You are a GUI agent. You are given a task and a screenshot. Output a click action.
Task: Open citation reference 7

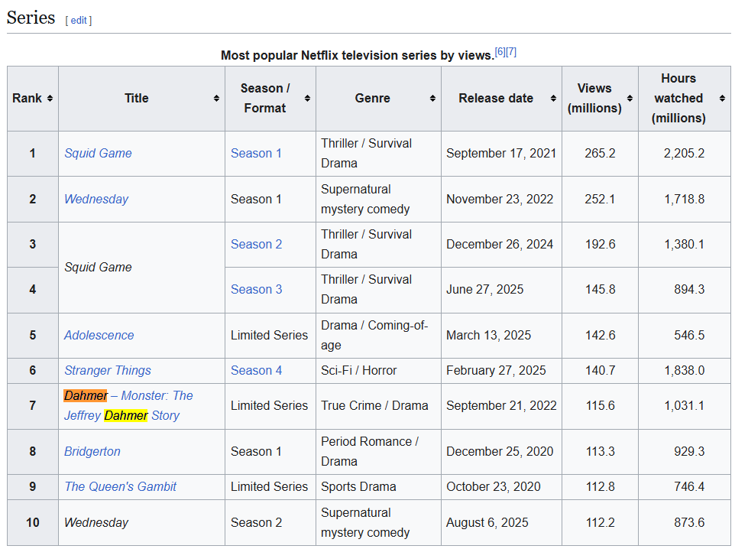click(511, 52)
